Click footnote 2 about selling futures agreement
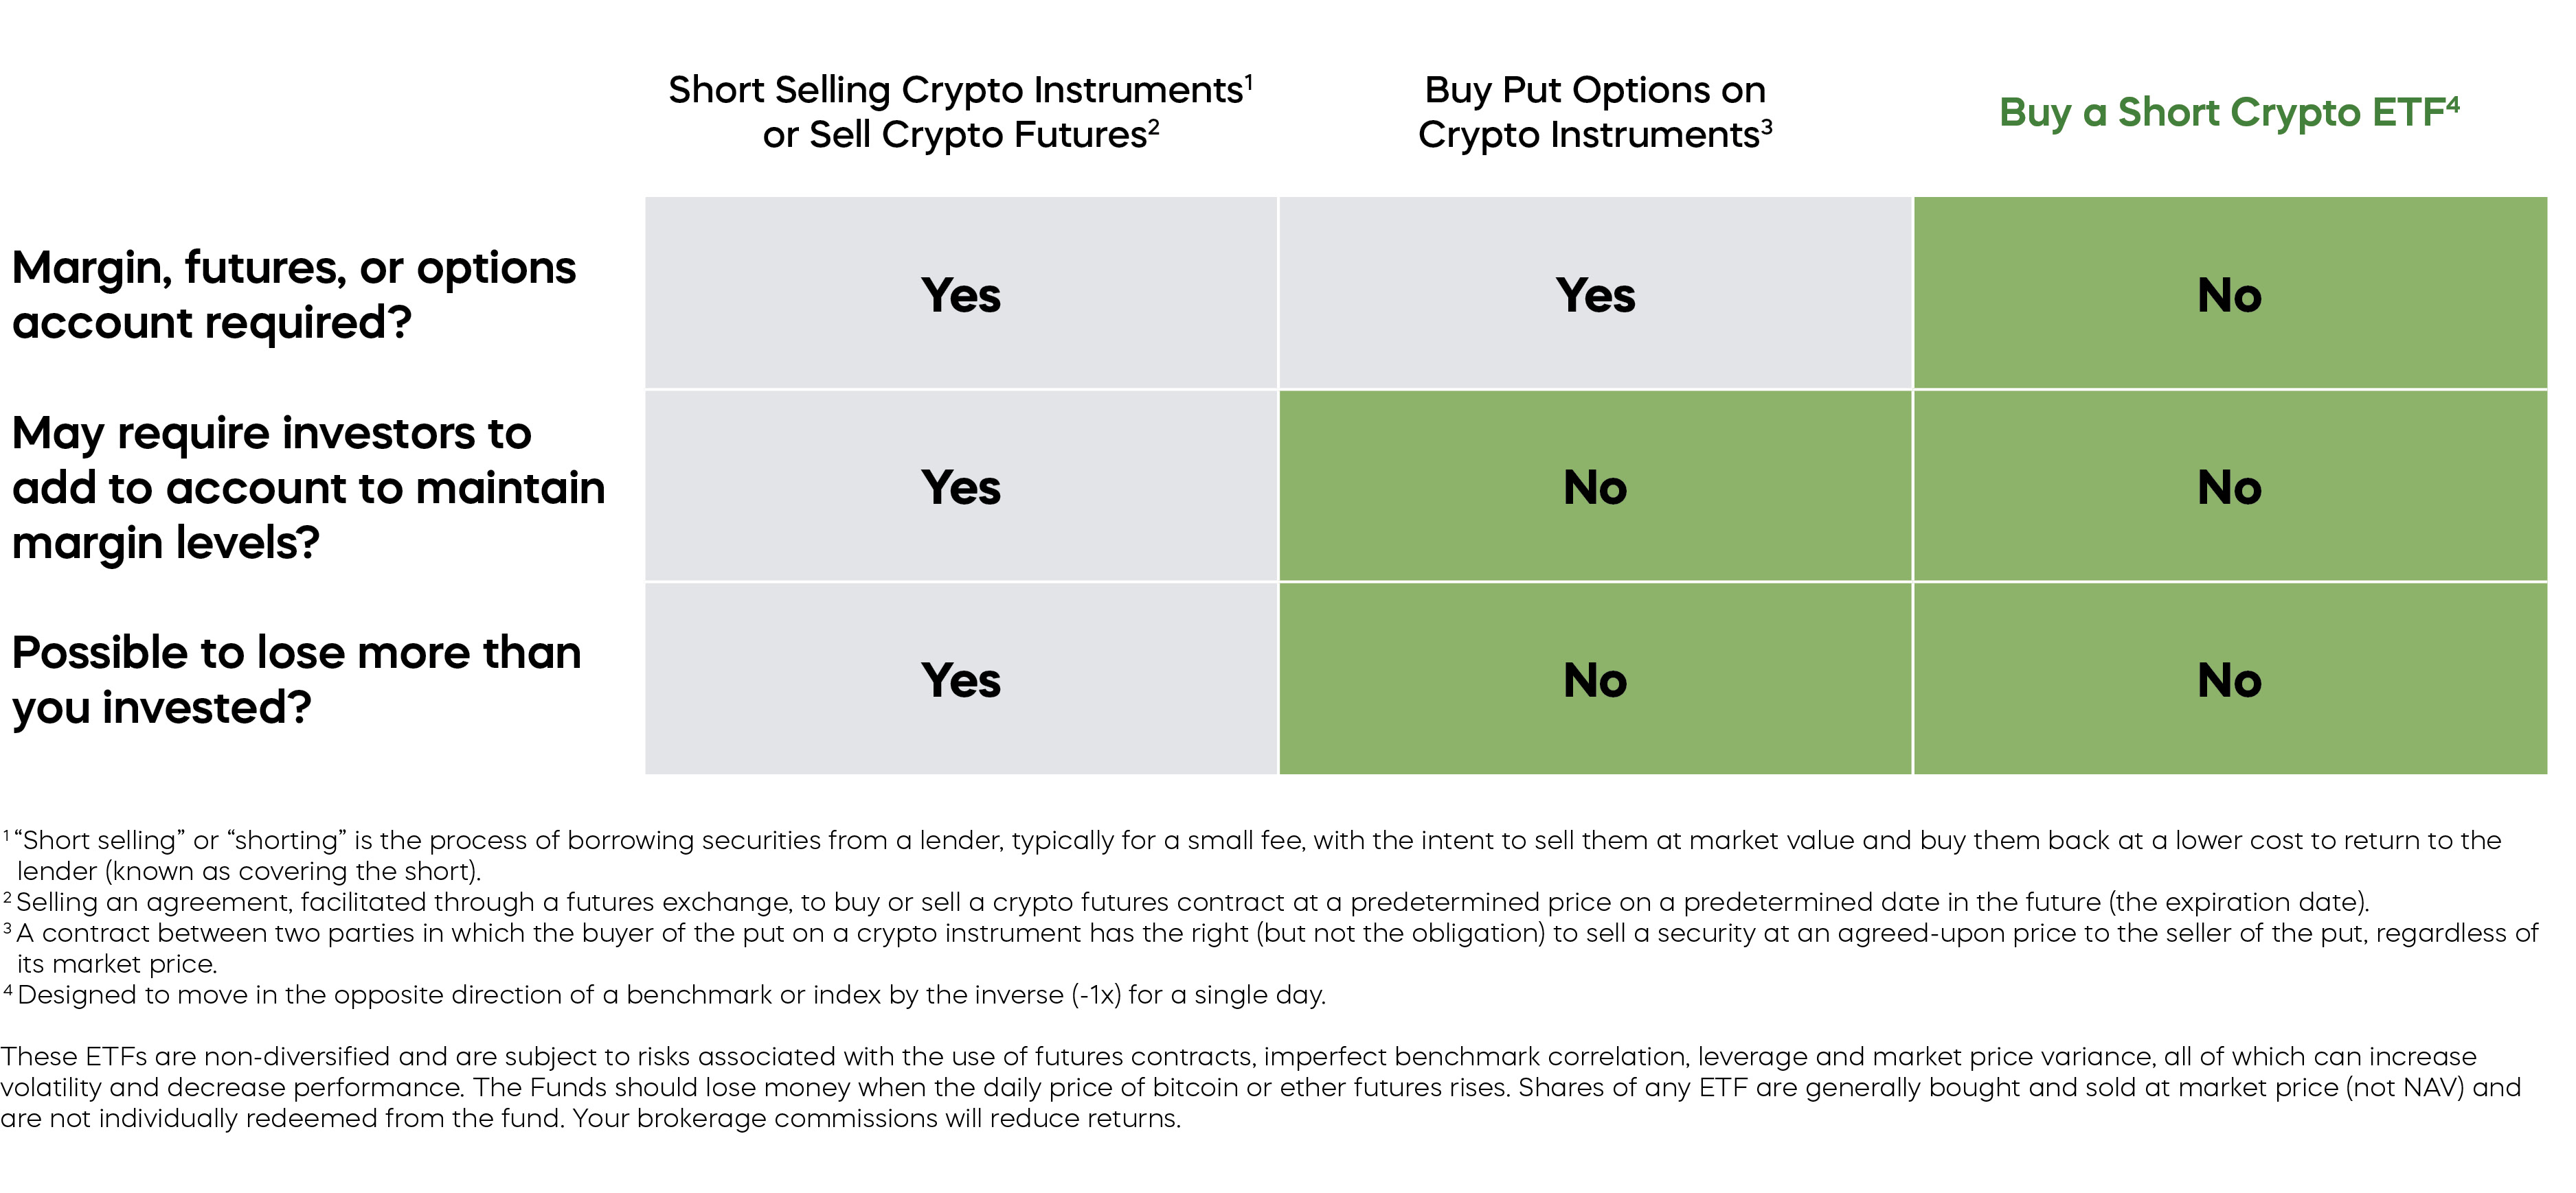Screen dimensions: 2576x1193 [1190, 902]
